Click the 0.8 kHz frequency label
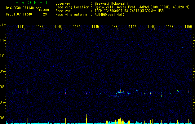The height and width of the screenshot is (124, 195). click(x=2, y=87)
